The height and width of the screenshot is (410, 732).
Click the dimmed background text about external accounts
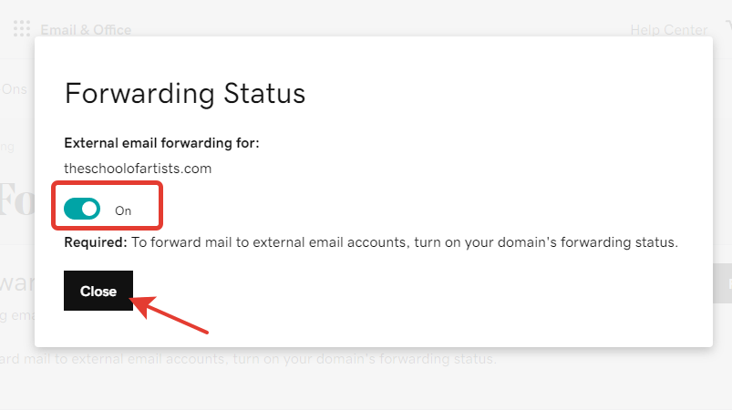click(247, 359)
